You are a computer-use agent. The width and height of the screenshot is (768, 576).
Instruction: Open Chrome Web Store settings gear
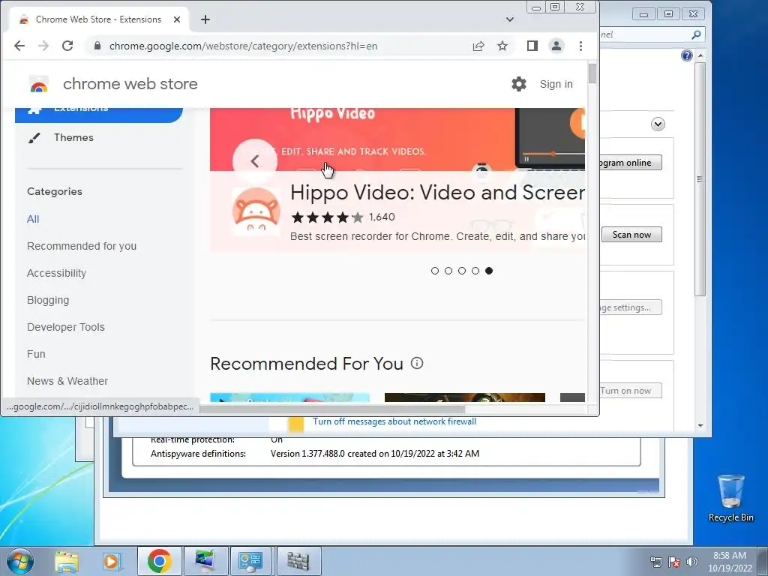pos(519,84)
